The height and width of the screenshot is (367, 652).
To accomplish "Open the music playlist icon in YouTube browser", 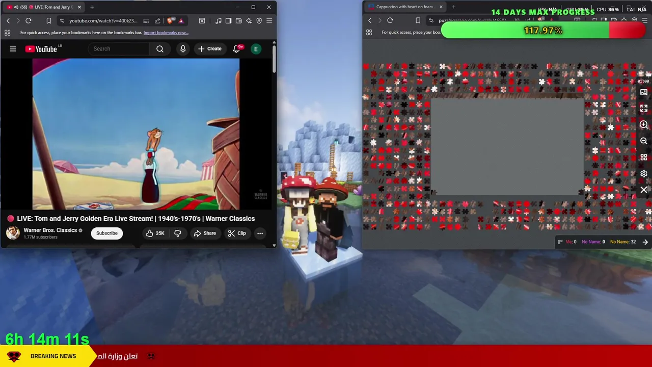I will tap(219, 21).
